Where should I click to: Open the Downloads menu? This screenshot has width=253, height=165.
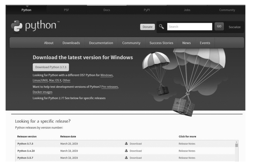tap(71, 43)
